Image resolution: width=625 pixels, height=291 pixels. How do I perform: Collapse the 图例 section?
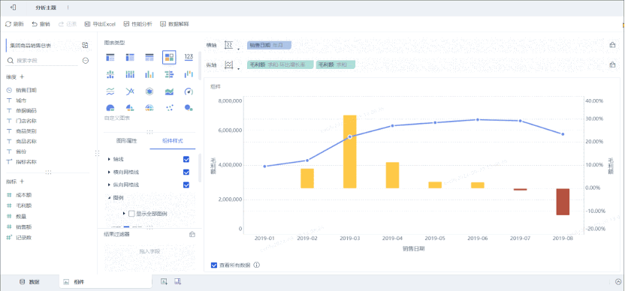click(x=110, y=197)
